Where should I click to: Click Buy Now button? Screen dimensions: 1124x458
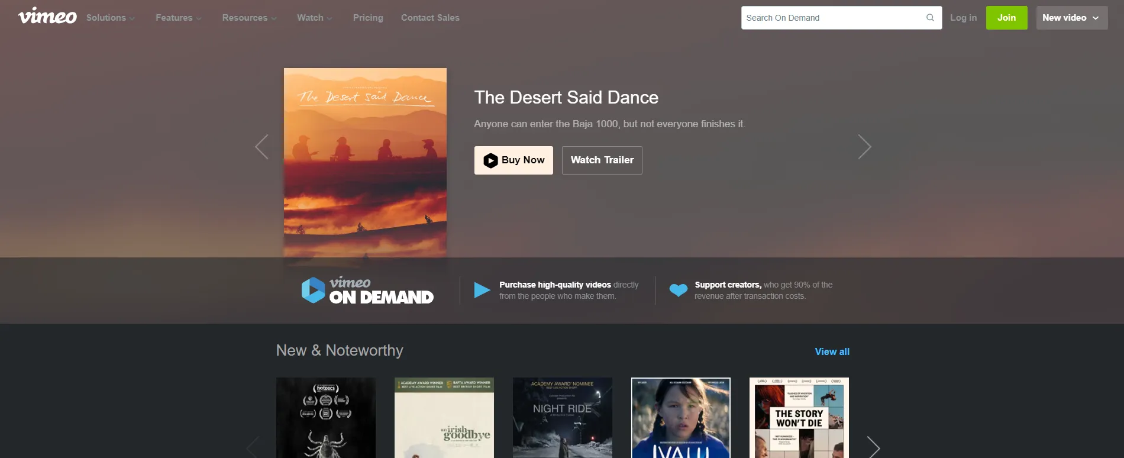[x=513, y=160]
